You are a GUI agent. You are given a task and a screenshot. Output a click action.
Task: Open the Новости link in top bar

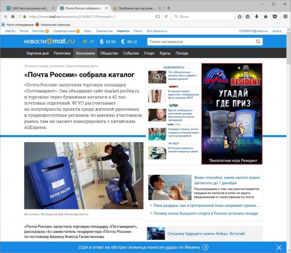pos(123,31)
